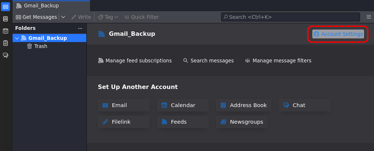Set up a new Calendar
Viewport: 374px width, 151px height.
coord(183,105)
